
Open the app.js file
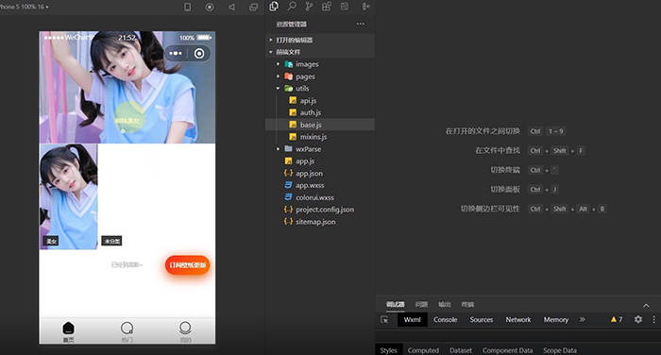320,161
